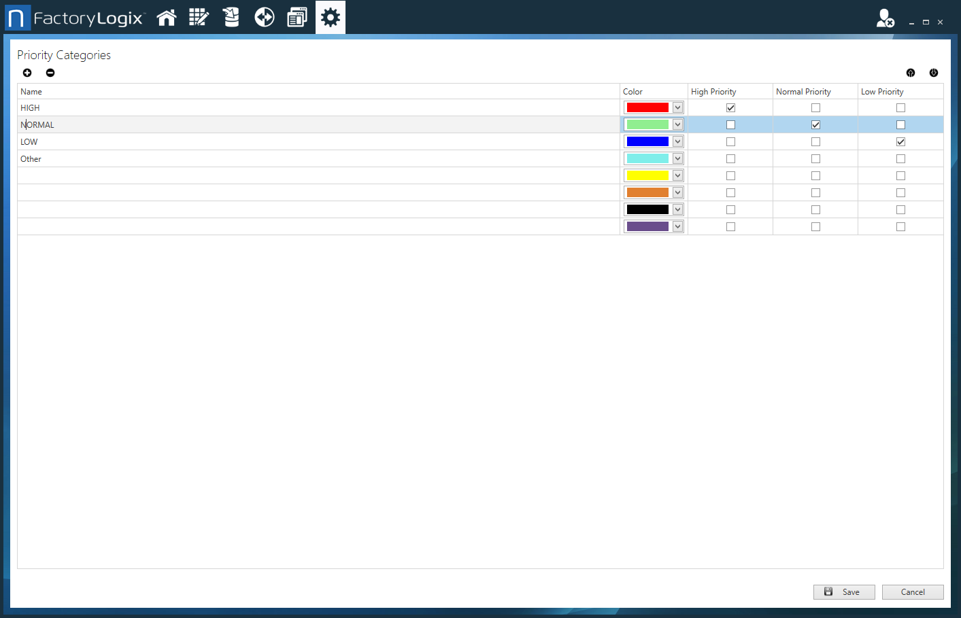Uncheck Low Priority for the LOW row

click(x=900, y=141)
